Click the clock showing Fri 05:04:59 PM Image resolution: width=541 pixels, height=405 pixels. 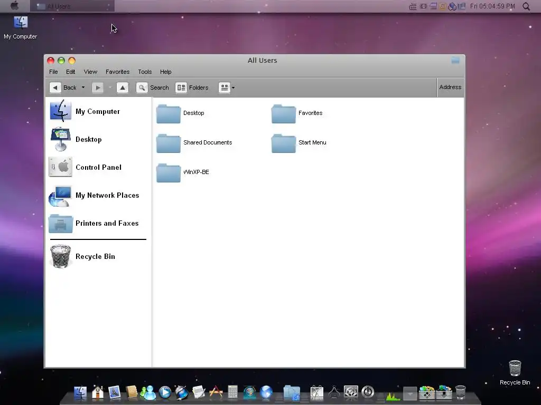492,6
